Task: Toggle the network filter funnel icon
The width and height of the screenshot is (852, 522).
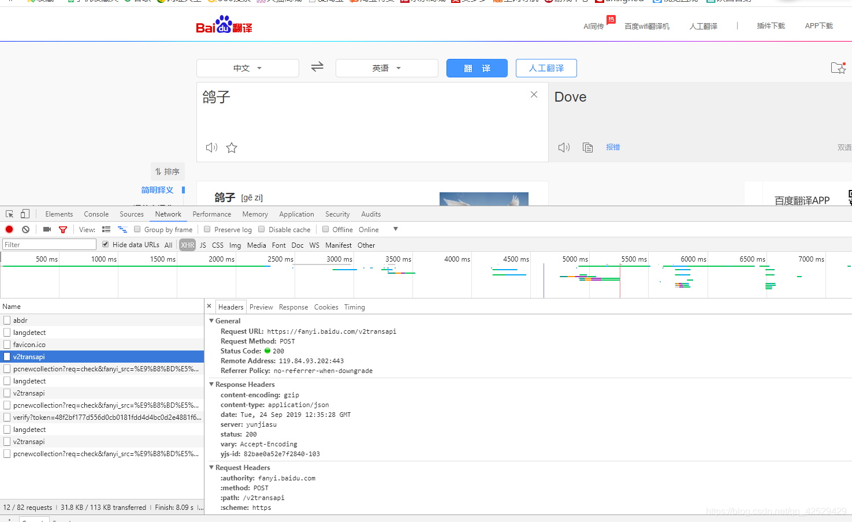Action: tap(63, 229)
